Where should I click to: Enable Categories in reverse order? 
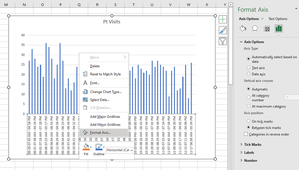(x=246, y=134)
